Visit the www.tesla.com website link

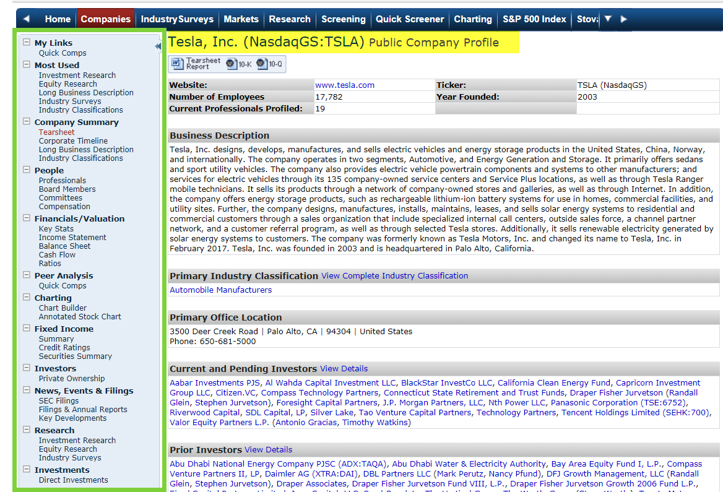345,85
